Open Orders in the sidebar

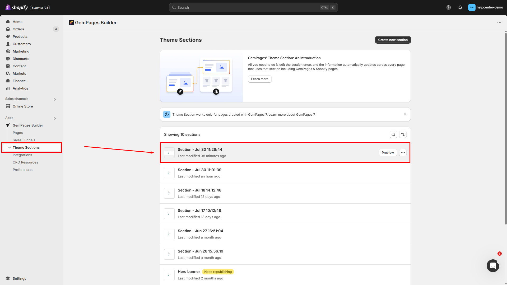pyautogui.click(x=18, y=29)
